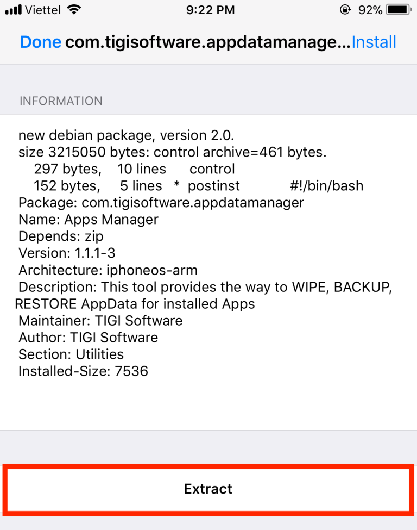Click the Package identifier line

(161, 203)
